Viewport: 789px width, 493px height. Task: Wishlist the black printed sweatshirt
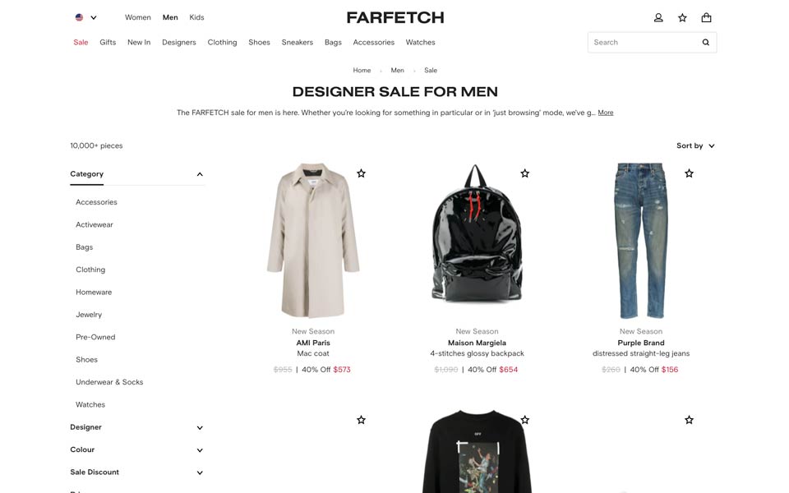pyautogui.click(x=525, y=420)
